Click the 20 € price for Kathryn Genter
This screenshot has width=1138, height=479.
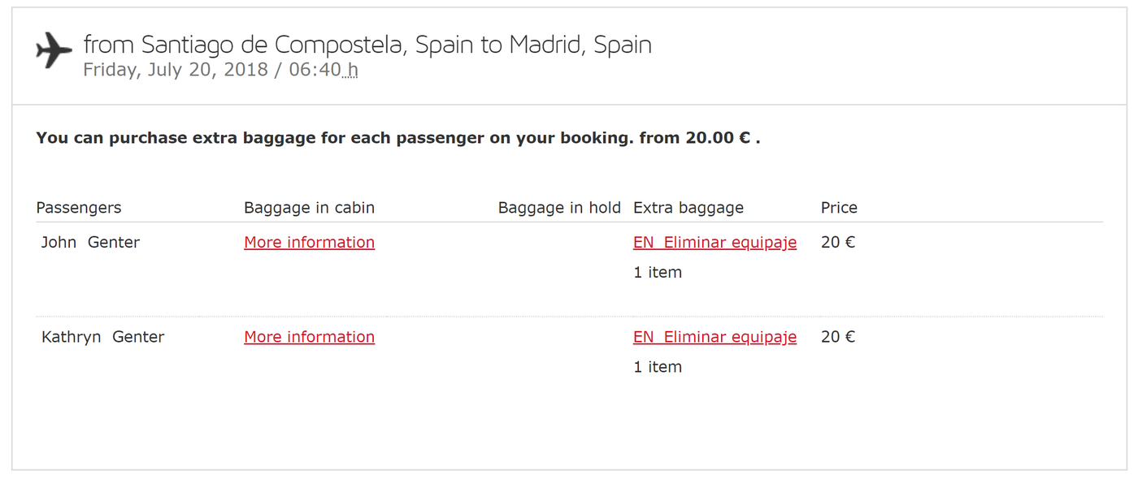[837, 336]
